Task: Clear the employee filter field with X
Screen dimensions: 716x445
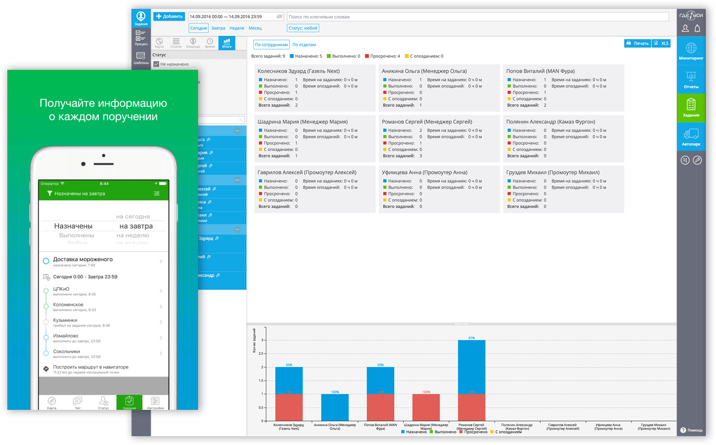Action: coord(241,120)
